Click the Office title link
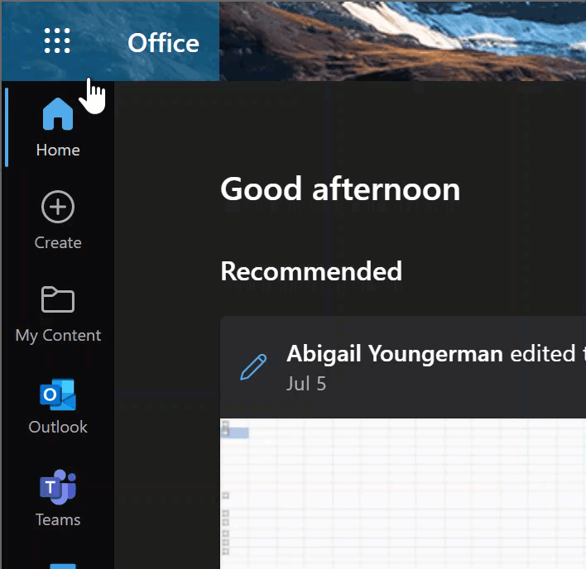This screenshot has height=569, width=586. coord(163,43)
